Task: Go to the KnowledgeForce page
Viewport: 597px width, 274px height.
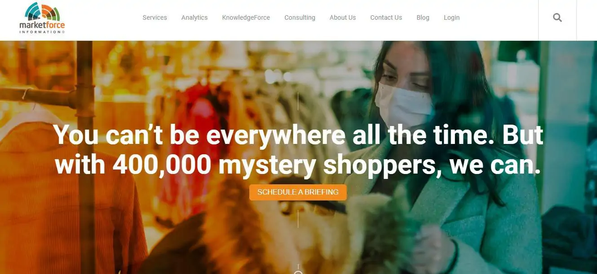Action: click(246, 17)
